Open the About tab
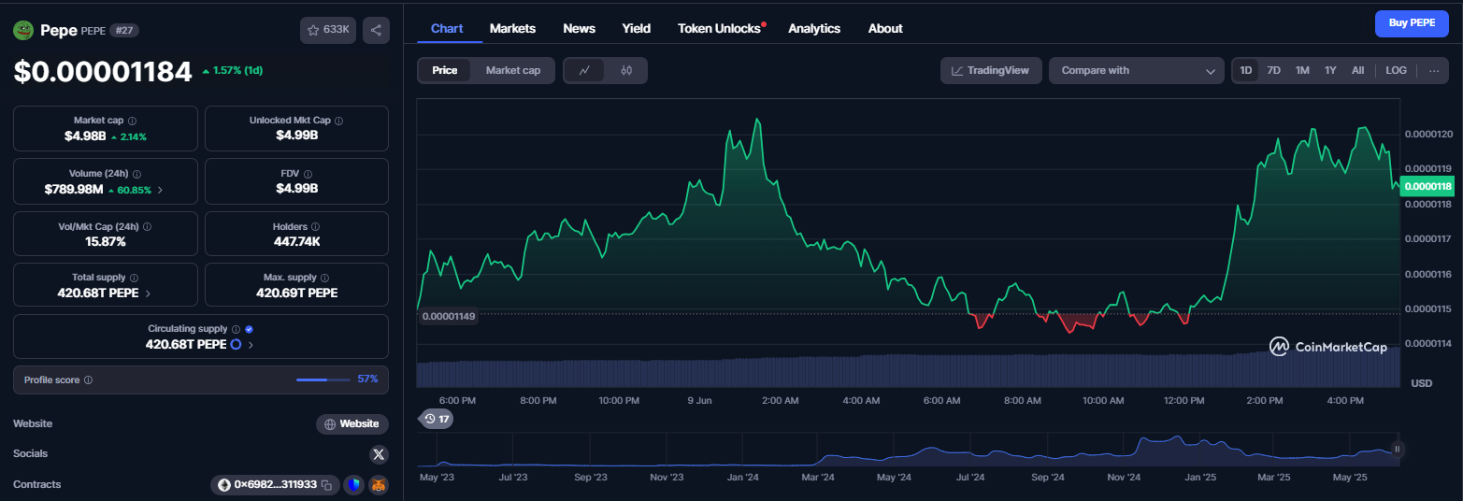 click(x=885, y=28)
